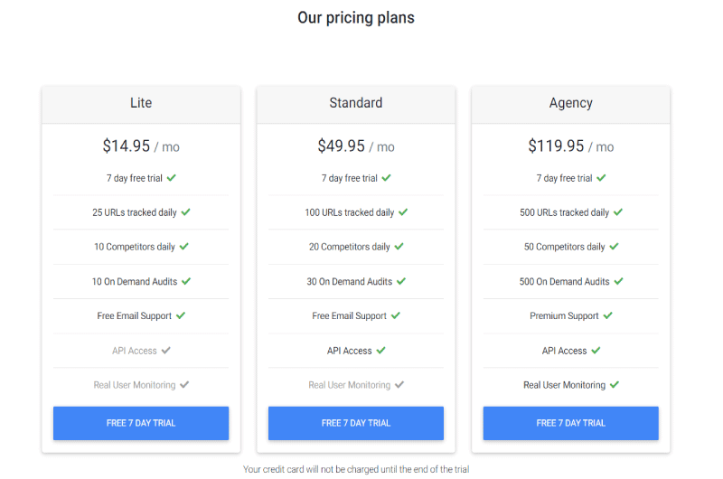The image size is (723, 479).
Task: Click the Our pricing plans heading
Action: click(356, 17)
